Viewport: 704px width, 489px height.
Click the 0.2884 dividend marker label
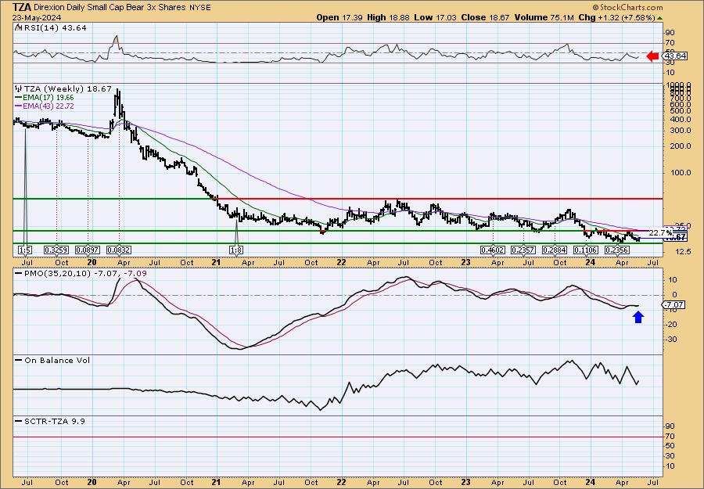pyautogui.click(x=555, y=250)
